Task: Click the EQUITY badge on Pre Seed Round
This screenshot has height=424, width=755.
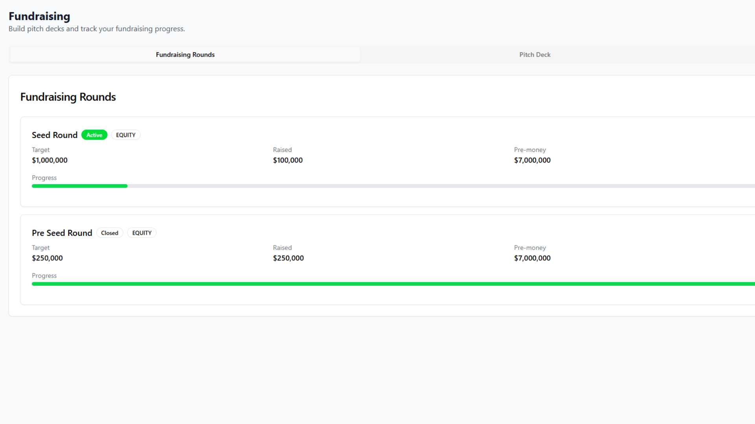Action: [x=142, y=233]
